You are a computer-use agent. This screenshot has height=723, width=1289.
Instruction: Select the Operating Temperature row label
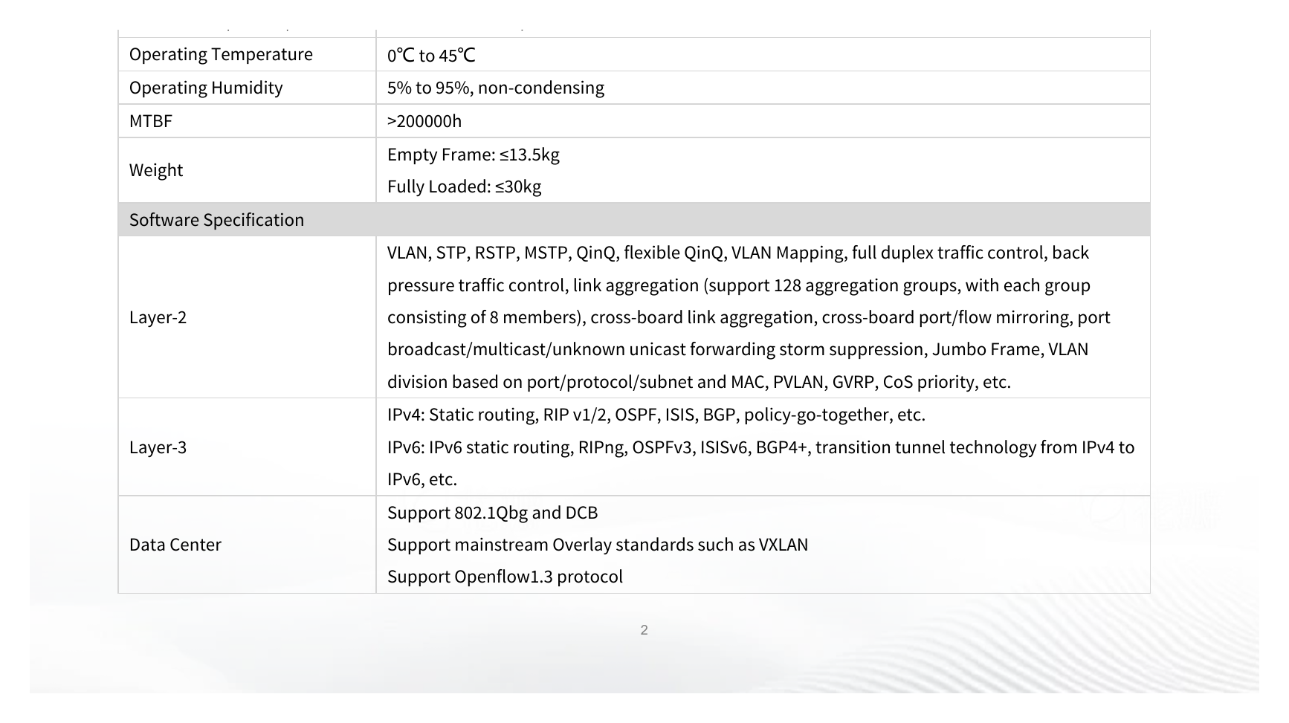click(x=221, y=54)
